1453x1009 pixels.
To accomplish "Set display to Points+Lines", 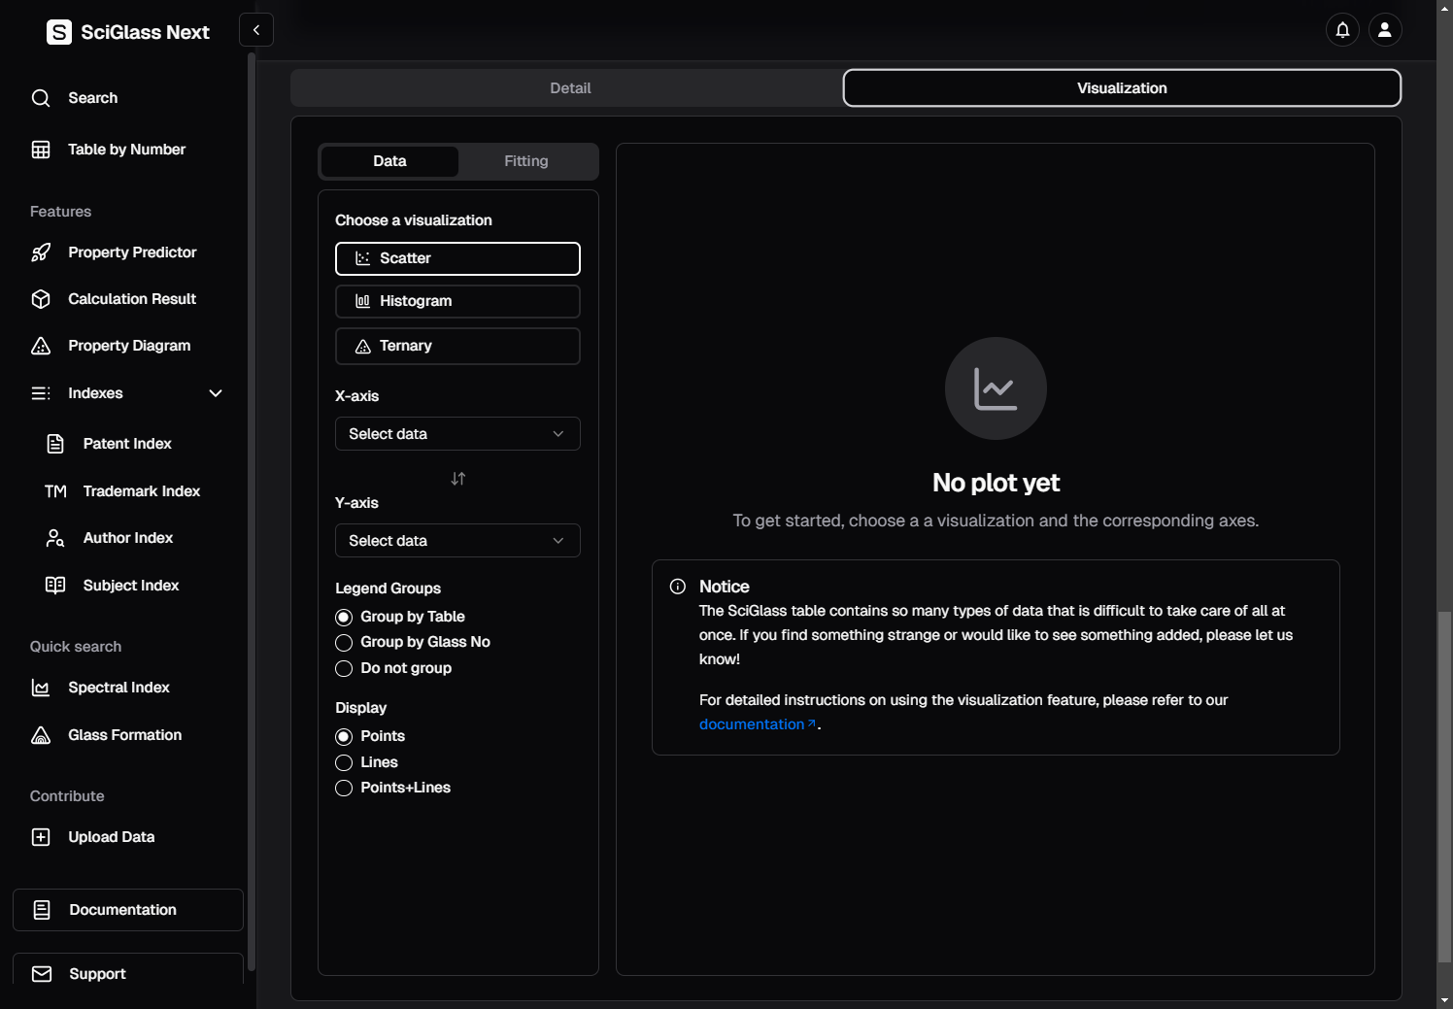I will 344,789.
